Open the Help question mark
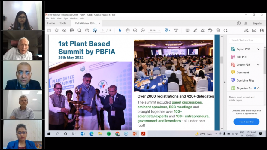The height and width of the screenshot is (150, 267). pyautogui.click(x=238, y=23)
